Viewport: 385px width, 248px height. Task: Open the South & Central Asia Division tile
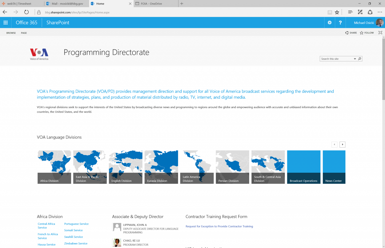[x=268, y=167]
